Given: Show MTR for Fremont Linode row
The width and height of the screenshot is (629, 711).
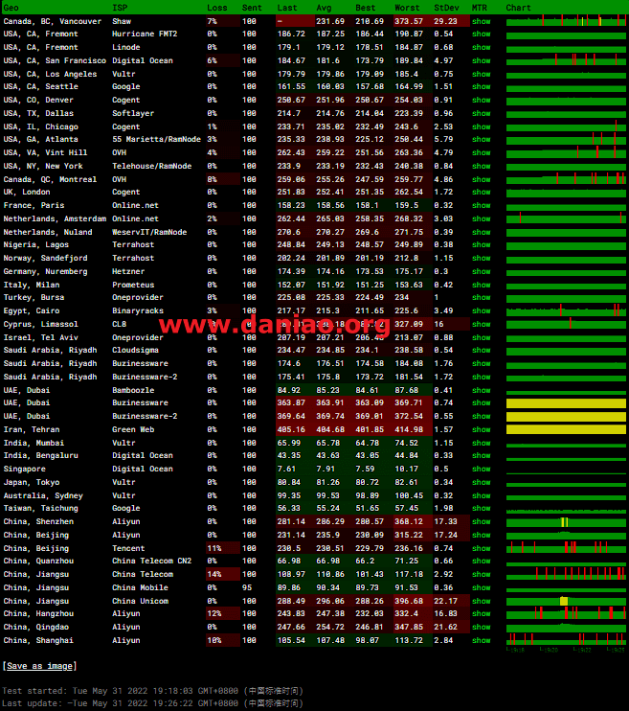Looking at the screenshot, I should pyautogui.click(x=481, y=47).
